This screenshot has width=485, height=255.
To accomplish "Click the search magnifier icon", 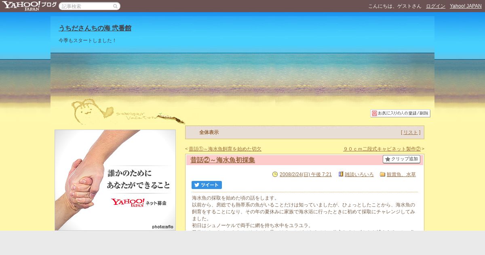I will (x=116, y=6).
